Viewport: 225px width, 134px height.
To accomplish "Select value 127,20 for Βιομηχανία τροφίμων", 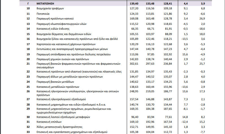I will click(x=134, y=8).
